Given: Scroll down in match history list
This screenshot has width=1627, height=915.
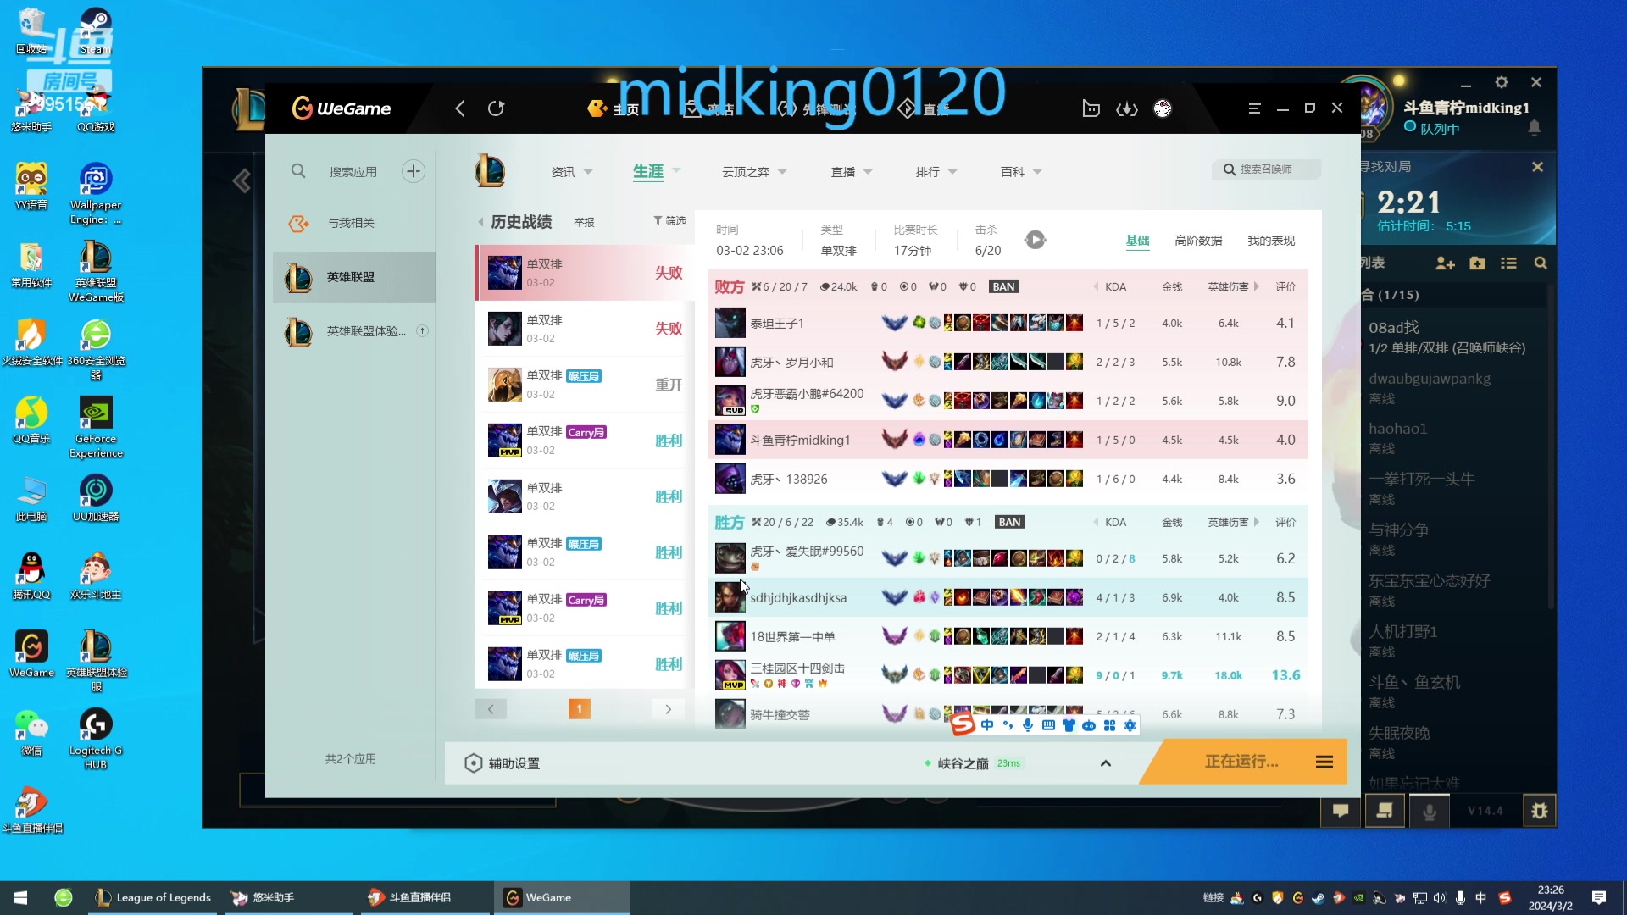Looking at the screenshot, I should coord(669,708).
